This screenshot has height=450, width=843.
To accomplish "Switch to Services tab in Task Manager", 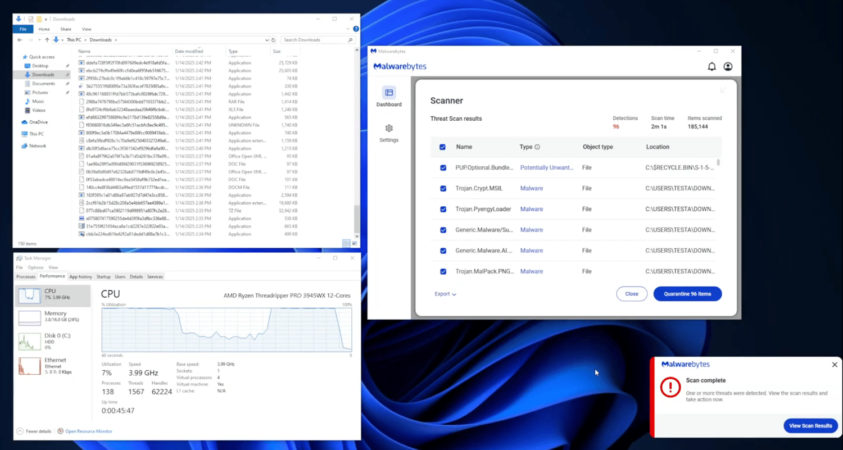I will coord(155,276).
